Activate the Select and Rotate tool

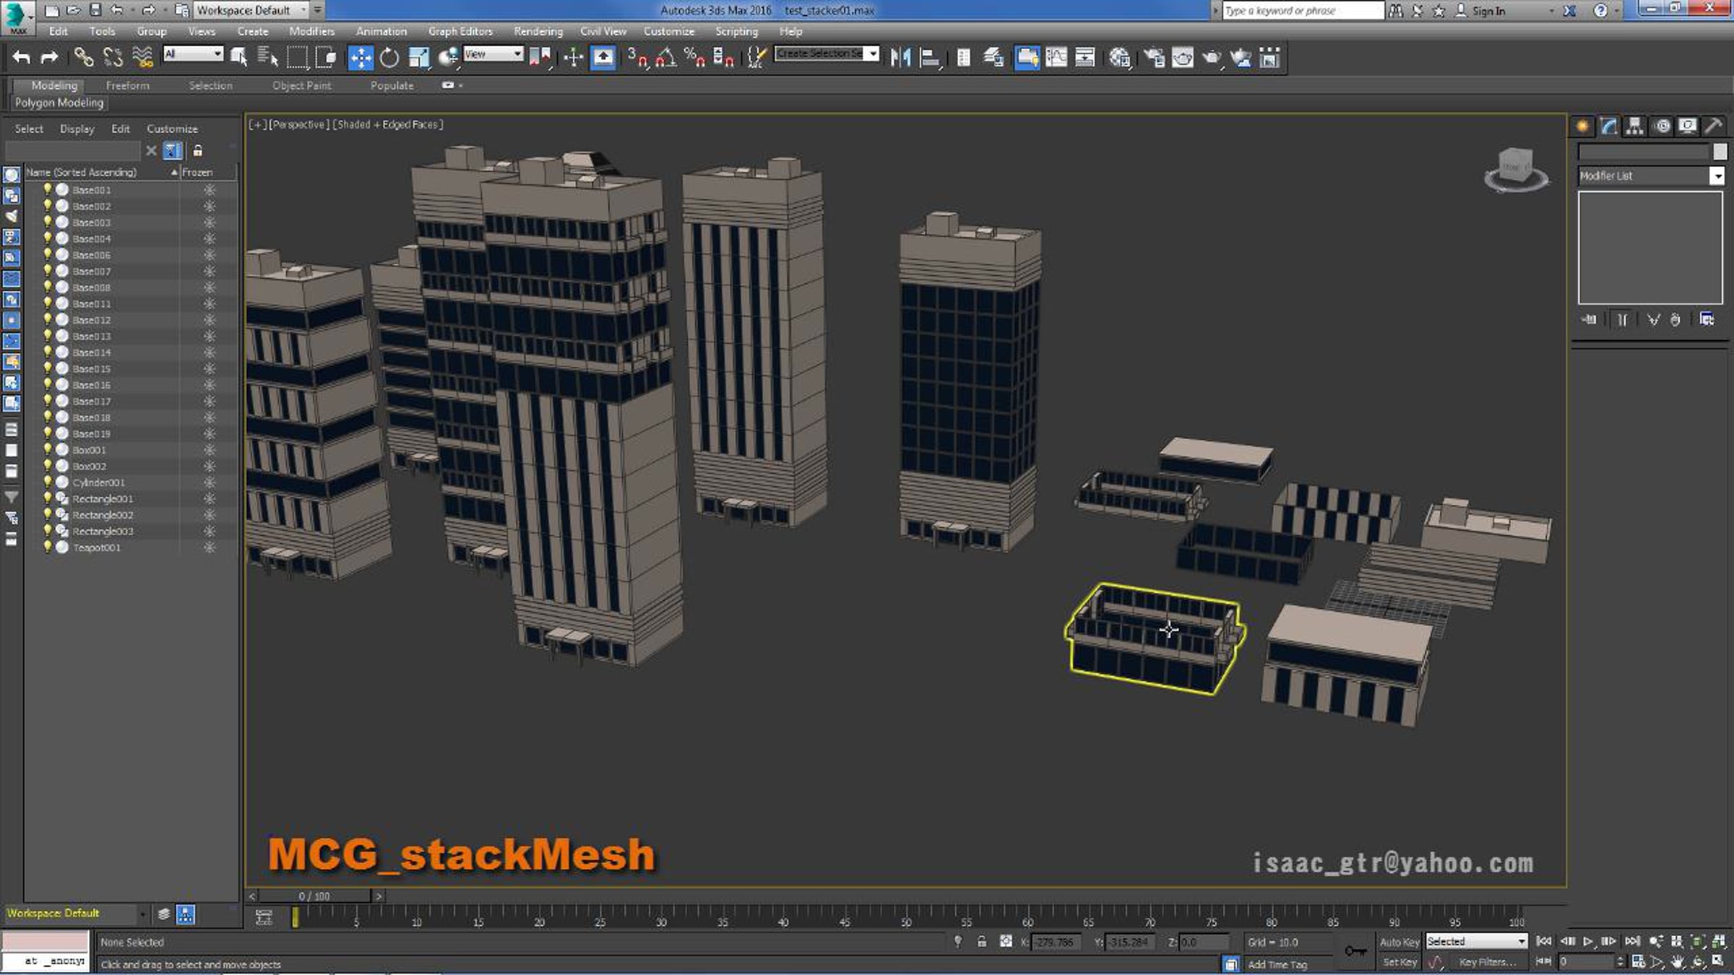click(389, 57)
